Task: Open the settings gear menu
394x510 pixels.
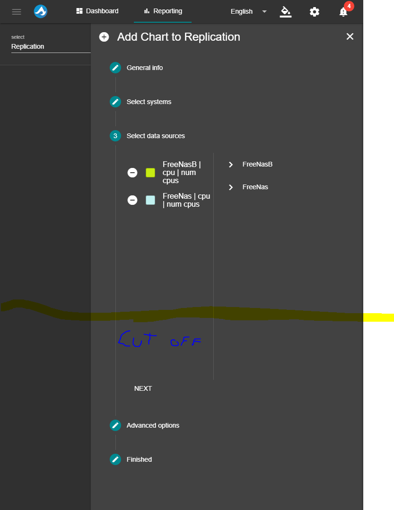Action: coord(315,12)
